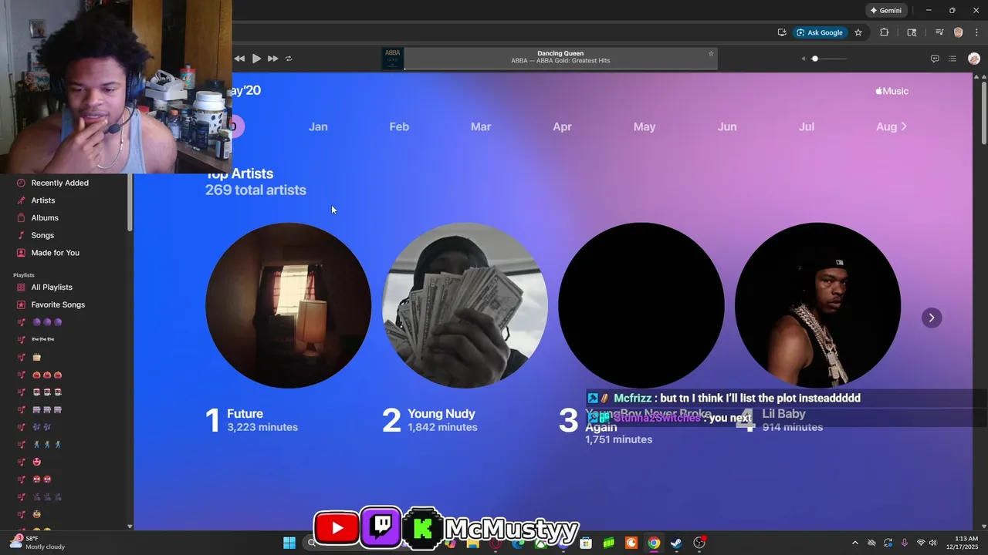
Task: Select the Aug month tab
Action: [886, 126]
